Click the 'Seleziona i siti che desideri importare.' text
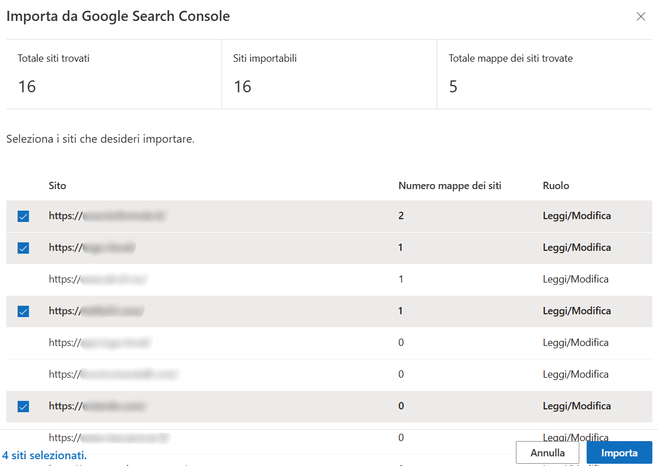Viewport: 658px width, 466px height. (100, 139)
